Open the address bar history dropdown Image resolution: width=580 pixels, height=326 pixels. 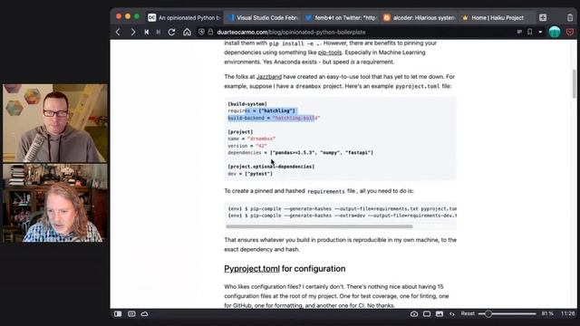click(x=540, y=33)
